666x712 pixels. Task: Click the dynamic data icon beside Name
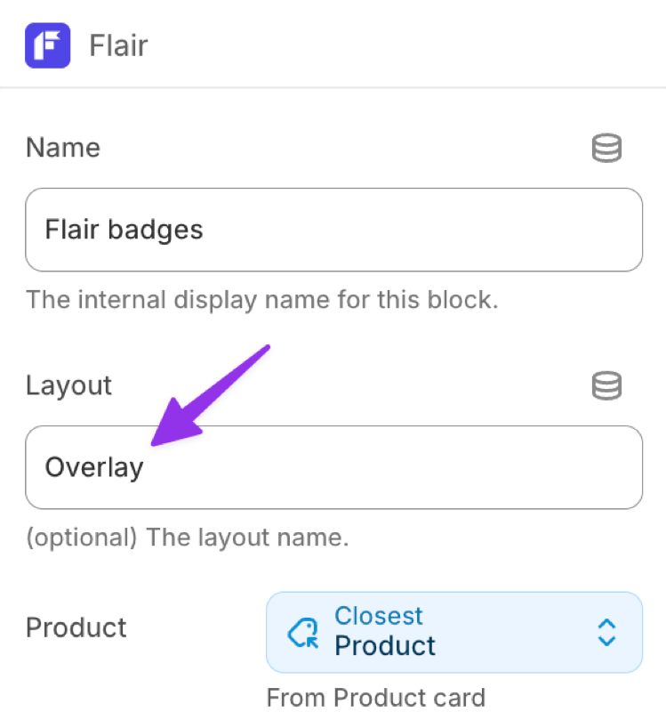pos(606,148)
